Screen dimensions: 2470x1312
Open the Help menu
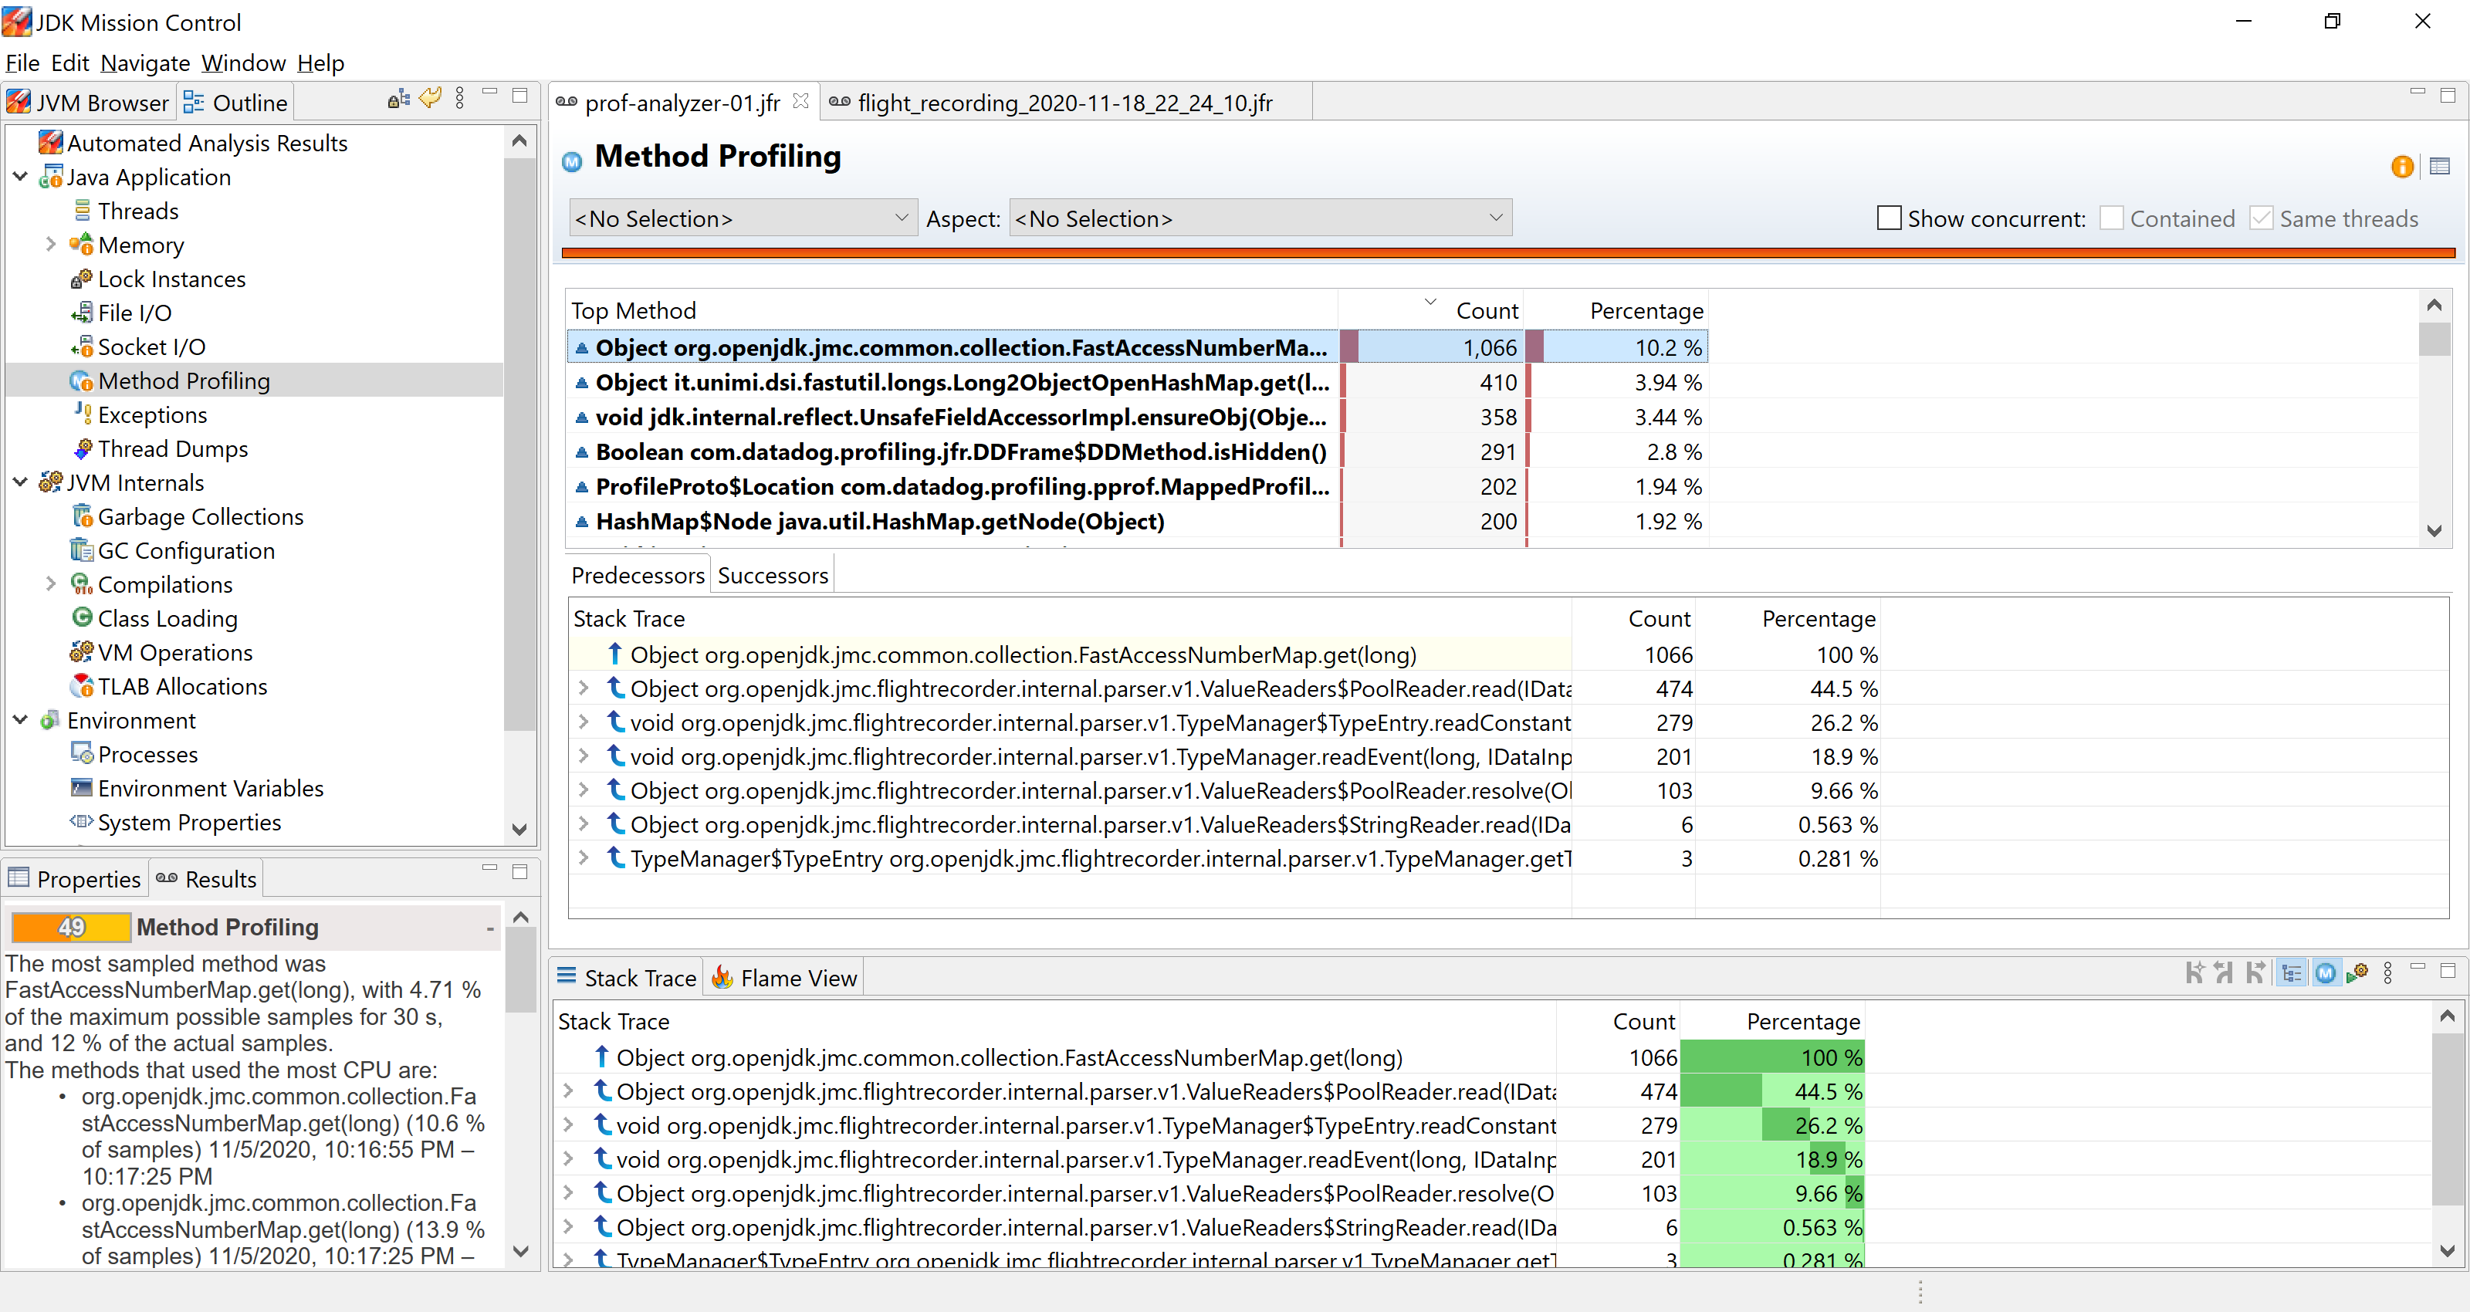(320, 63)
